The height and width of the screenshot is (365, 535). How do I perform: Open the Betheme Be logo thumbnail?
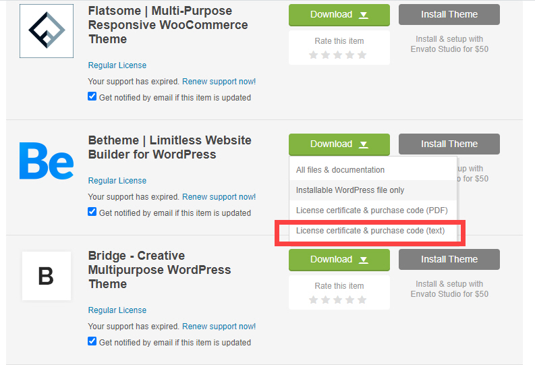coord(47,161)
